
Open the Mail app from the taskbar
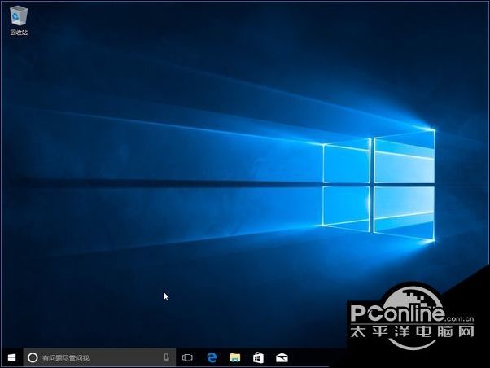coord(282,357)
